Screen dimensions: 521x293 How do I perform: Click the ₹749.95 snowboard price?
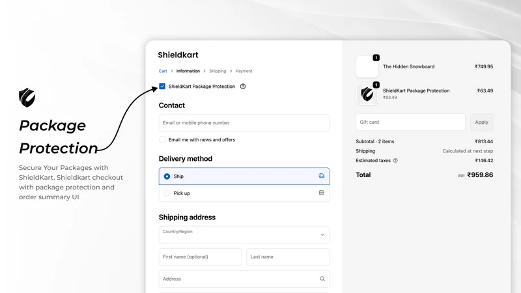(484, 66)
